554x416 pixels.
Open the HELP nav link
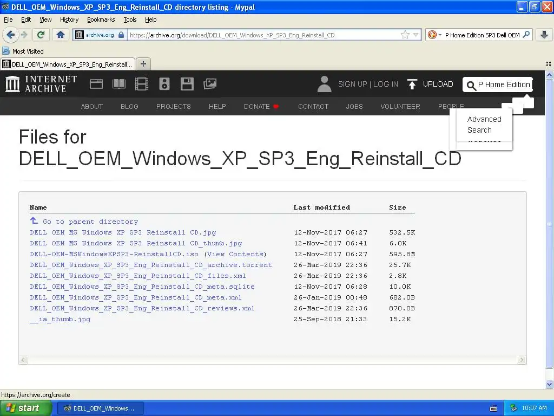(217, 107)
